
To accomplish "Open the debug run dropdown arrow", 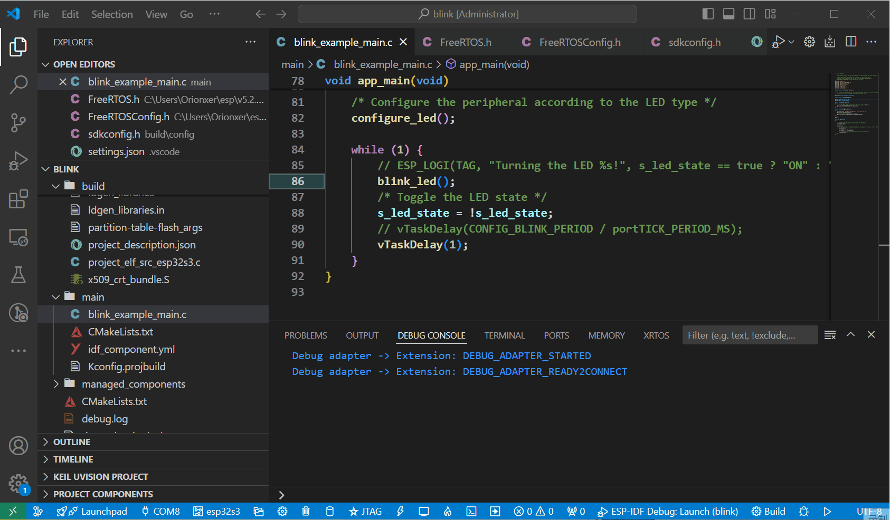I will point(791,42).
